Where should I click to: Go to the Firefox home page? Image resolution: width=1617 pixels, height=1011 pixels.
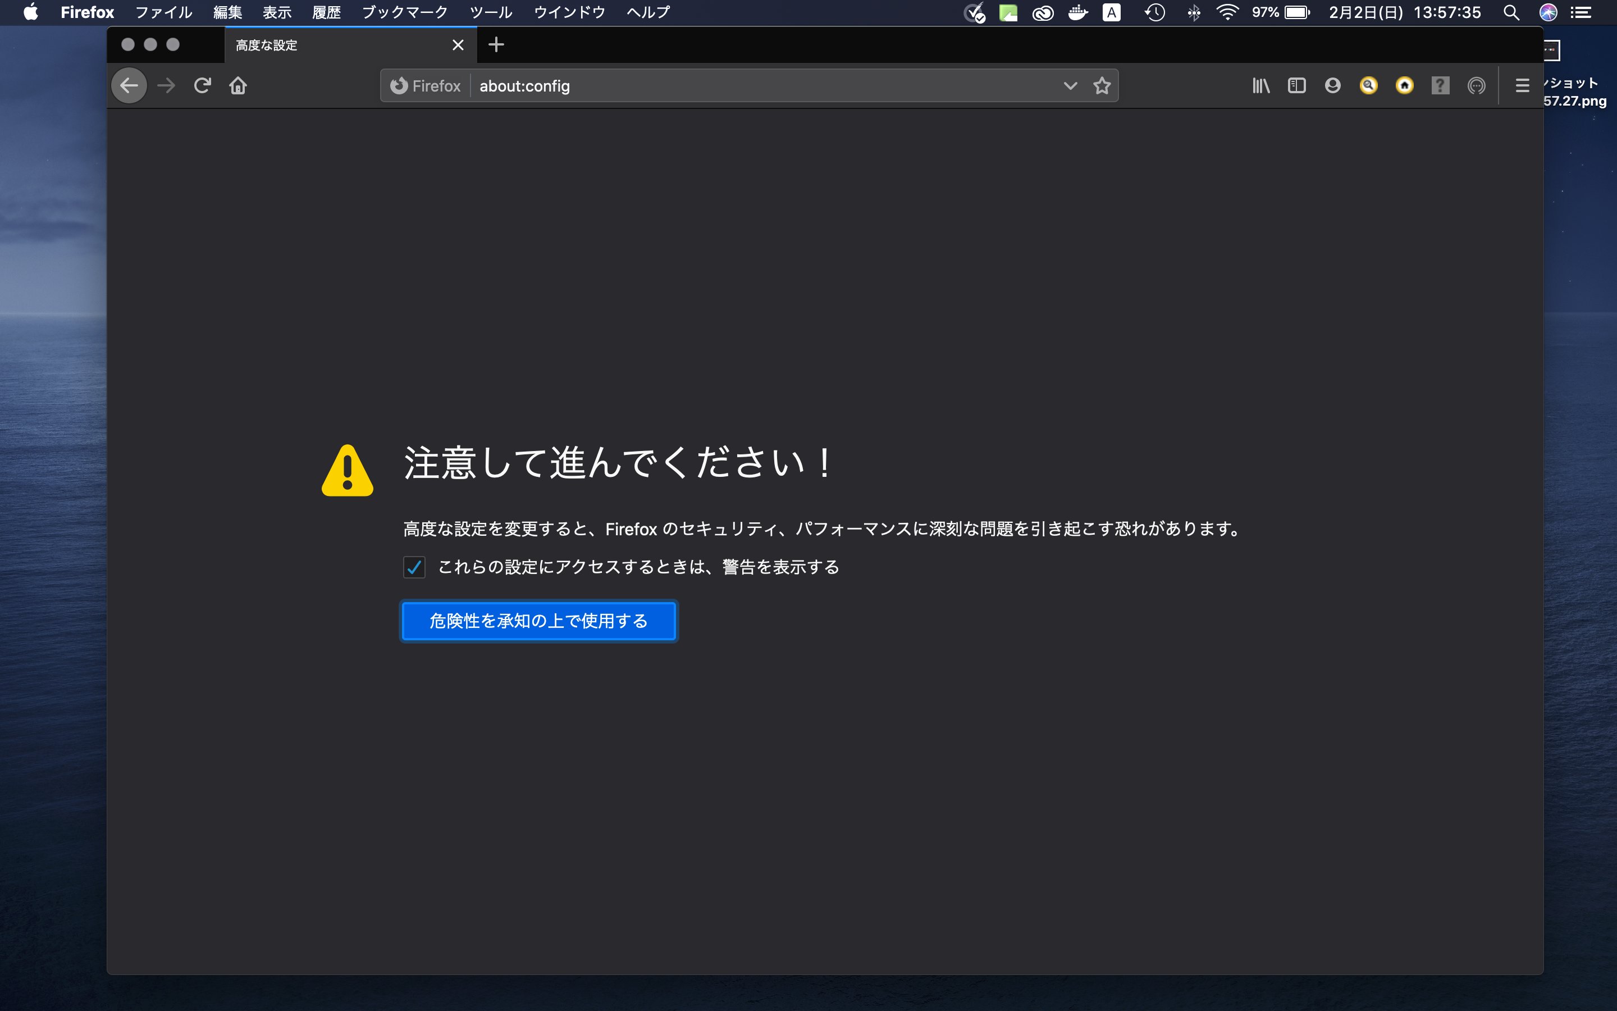click(x=238, y=85)
